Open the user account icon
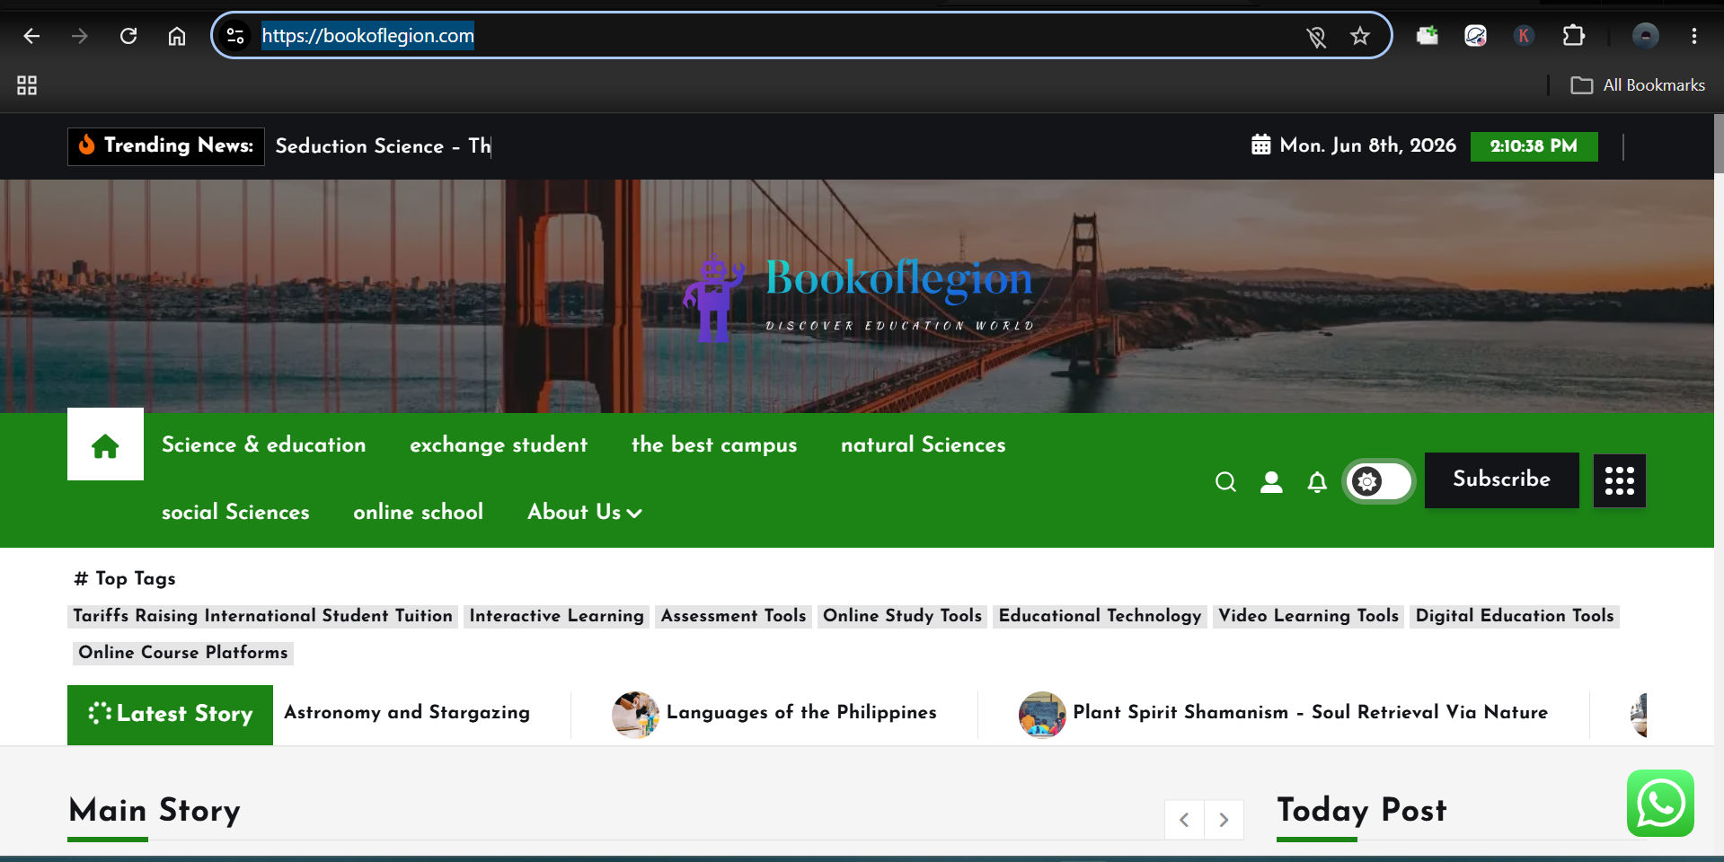 pos(1271,482)
